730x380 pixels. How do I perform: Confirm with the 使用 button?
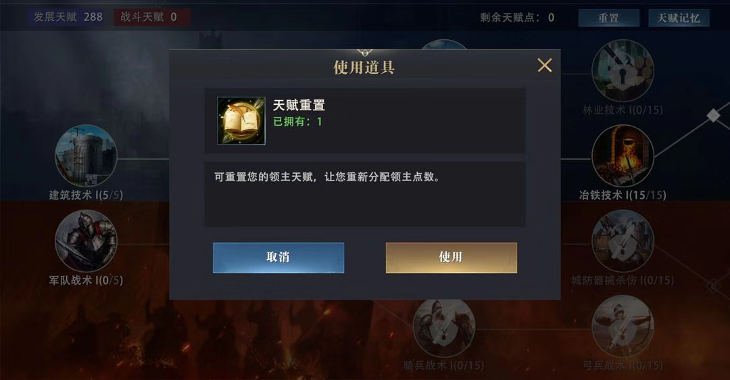click(451, 258)
